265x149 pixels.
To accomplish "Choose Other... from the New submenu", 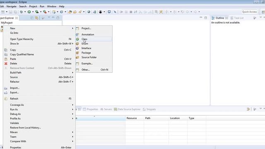I will pos(94,70).
